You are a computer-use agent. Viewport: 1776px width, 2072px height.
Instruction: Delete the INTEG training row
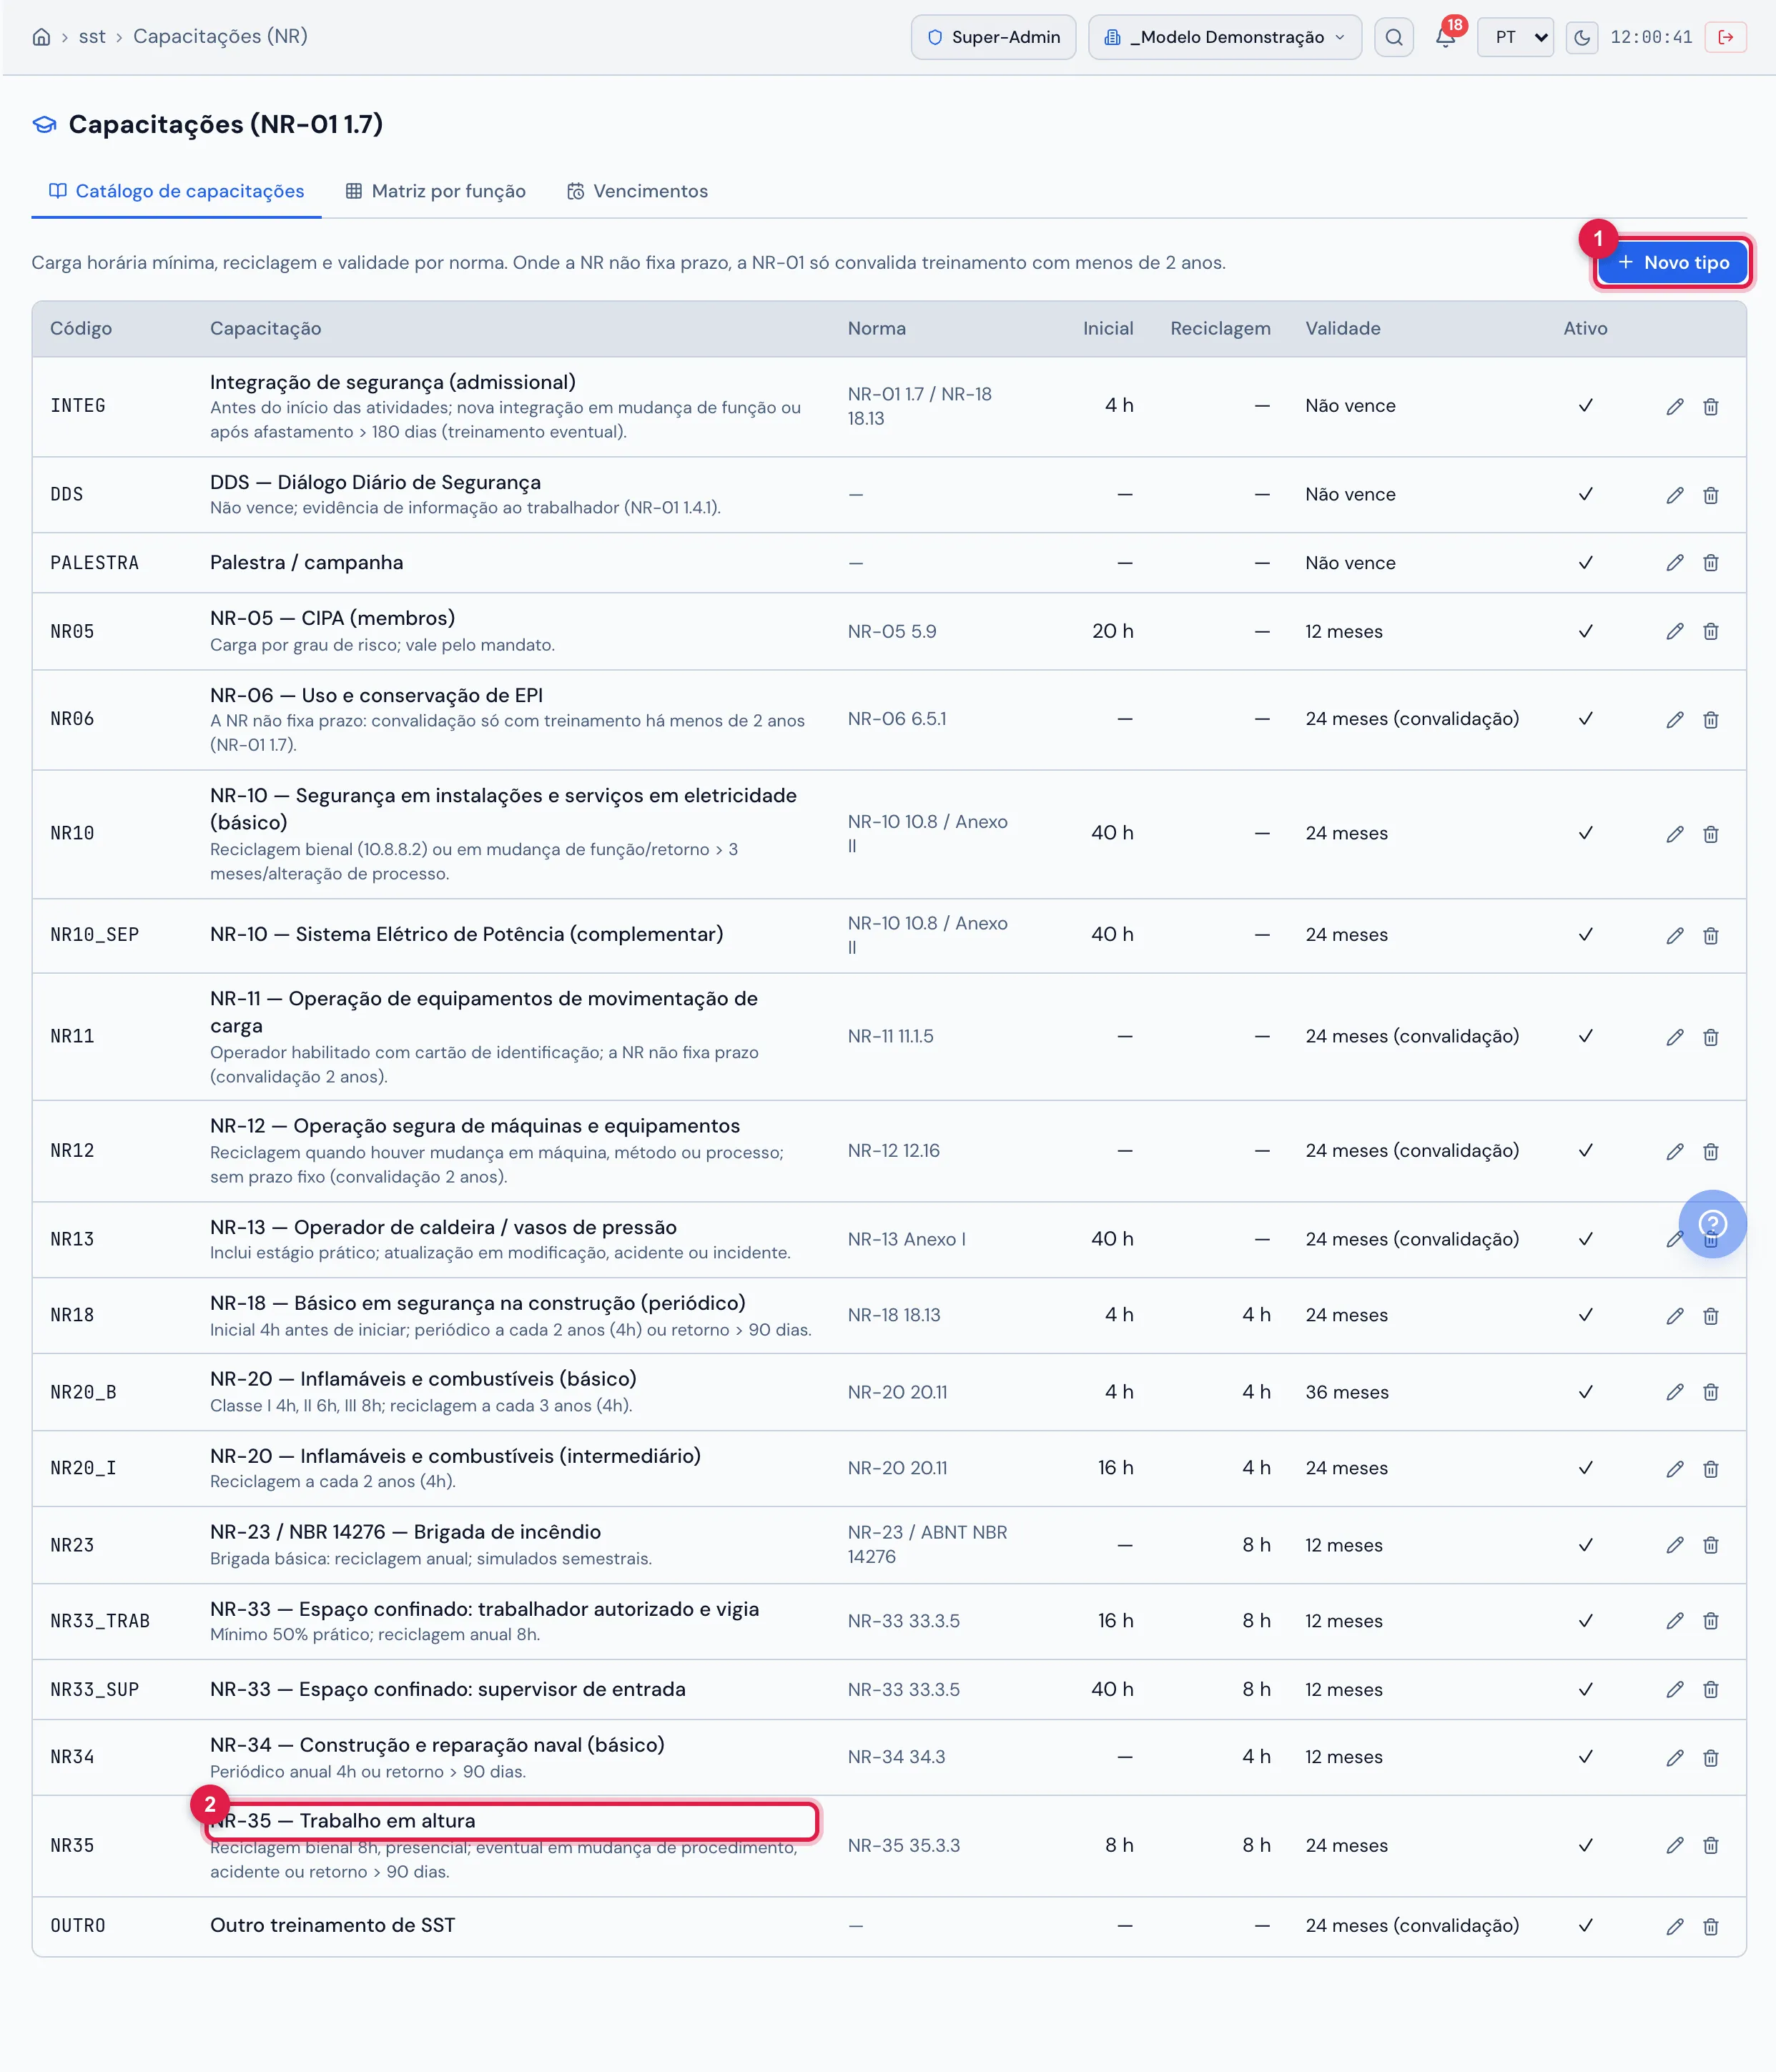point(1711,406)
